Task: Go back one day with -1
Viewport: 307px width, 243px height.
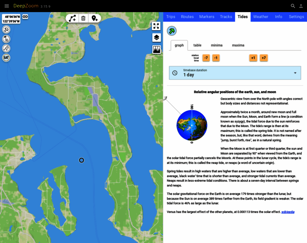Action: coord(216,58)
